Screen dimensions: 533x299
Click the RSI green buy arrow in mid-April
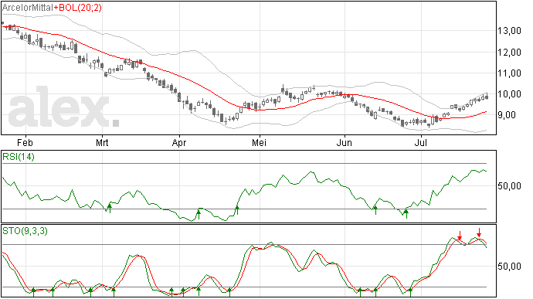pos(199,214)
